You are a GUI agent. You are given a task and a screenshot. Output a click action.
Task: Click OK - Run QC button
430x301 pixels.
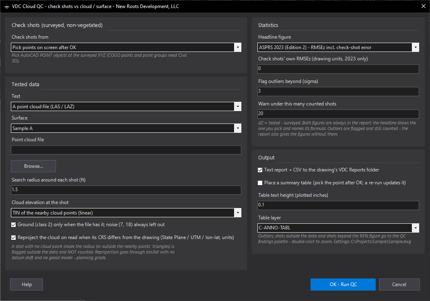[343, 285]
